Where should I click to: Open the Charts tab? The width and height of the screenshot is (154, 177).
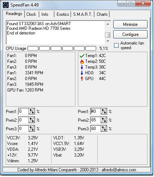point(102,14)
